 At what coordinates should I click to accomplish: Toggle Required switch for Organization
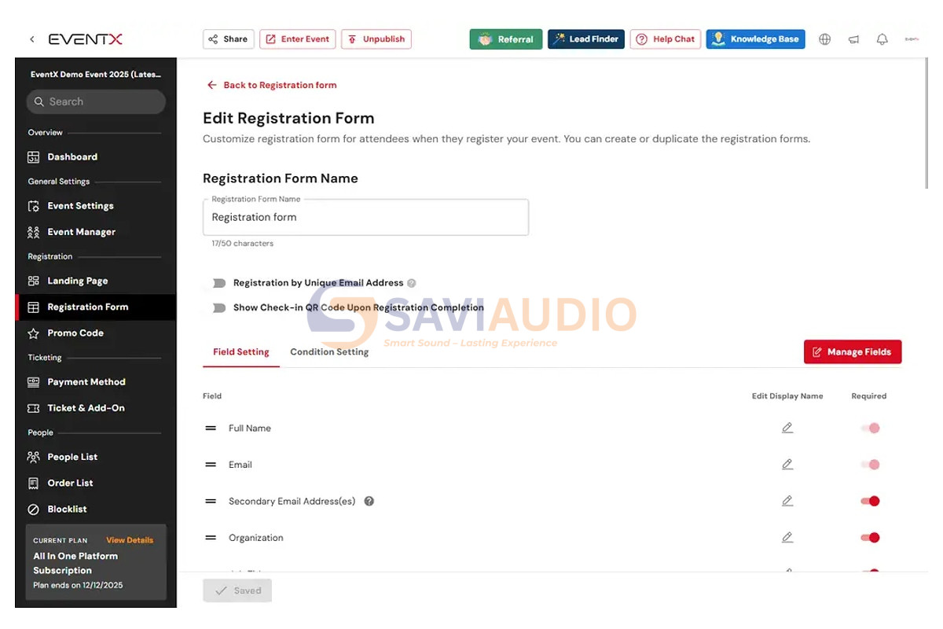(x=870, y=538)
